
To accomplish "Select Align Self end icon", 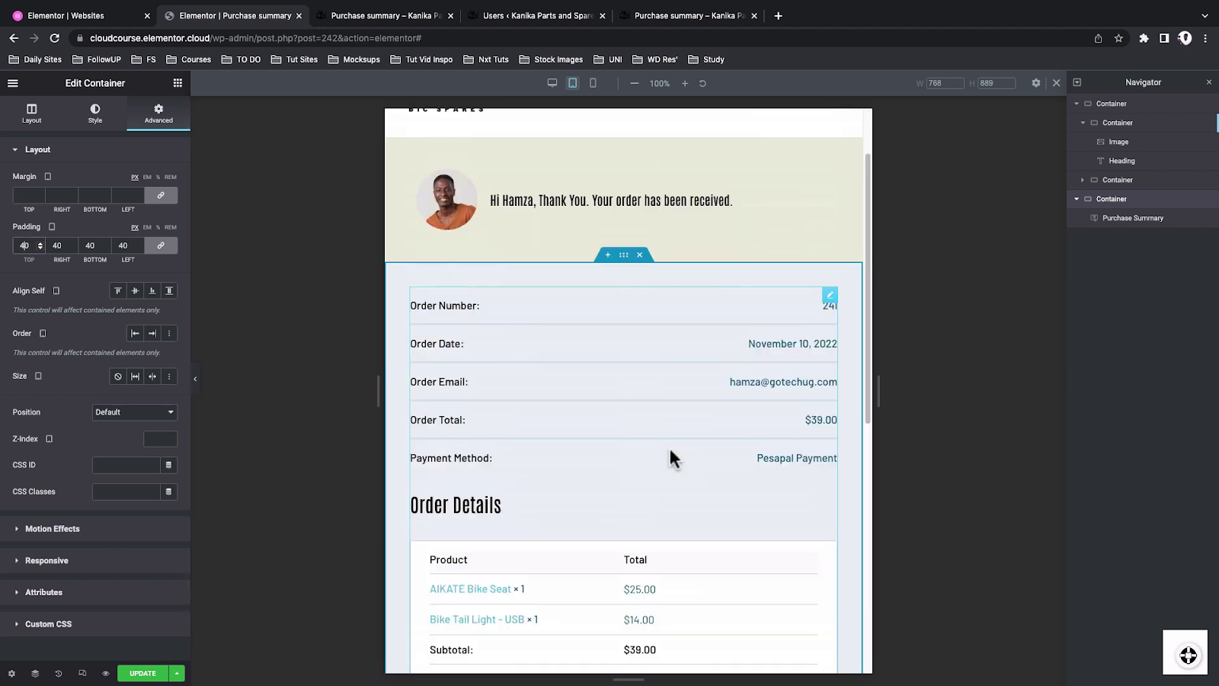I will (x=152, y=290).
